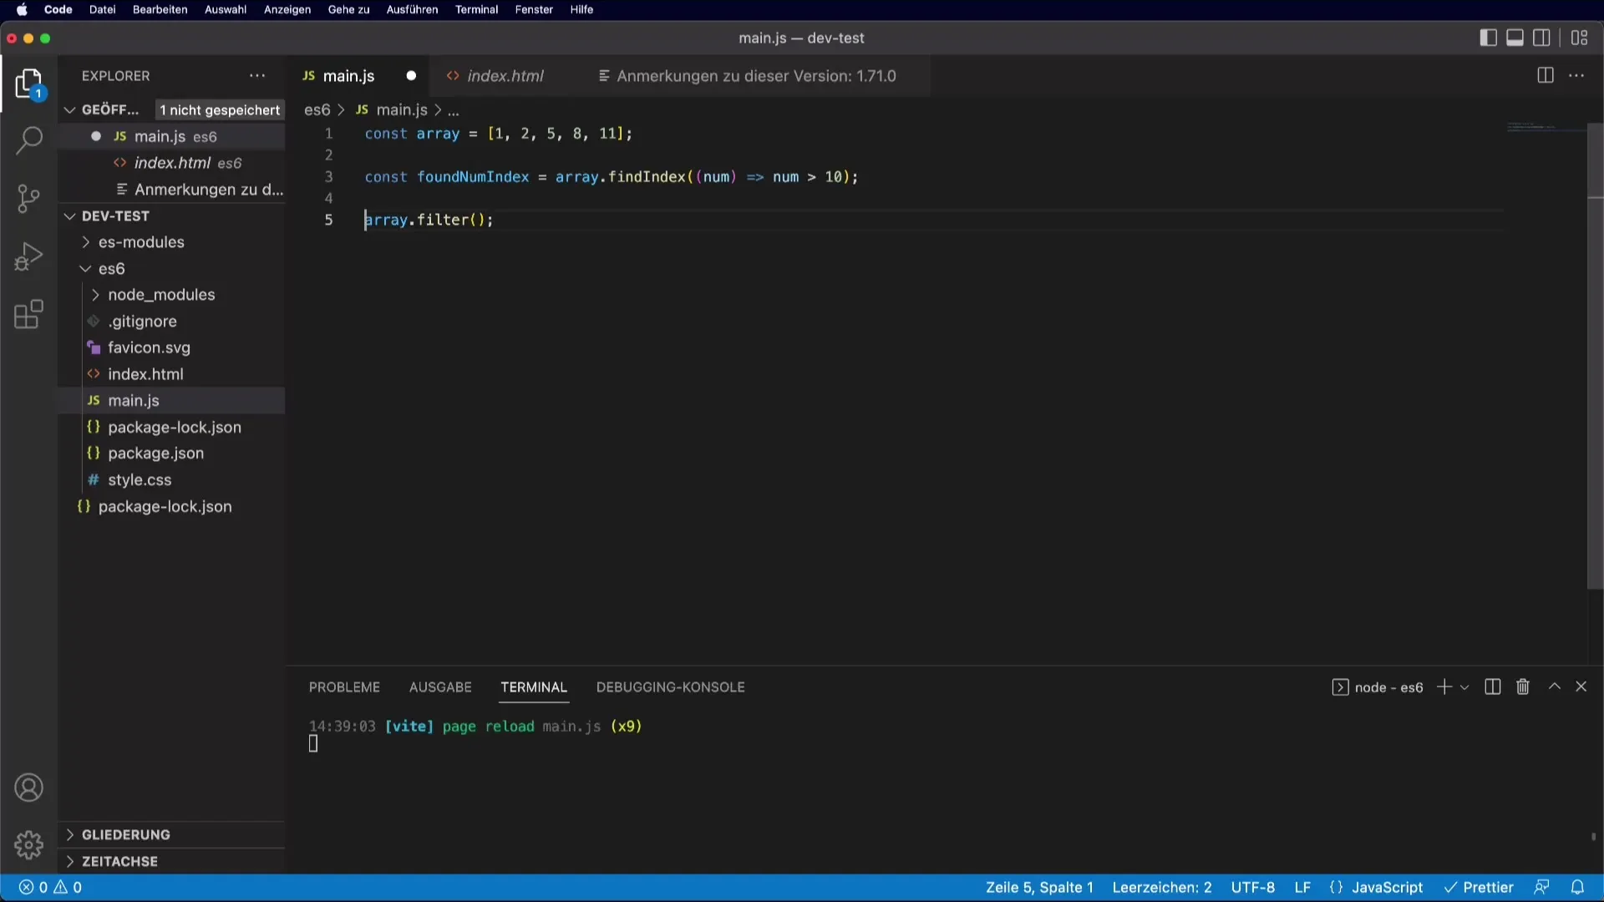The width and height of the screenshot is (1604, 902).
Task: Click the Prettier status bar item
Action: (x=1479, y=888)
